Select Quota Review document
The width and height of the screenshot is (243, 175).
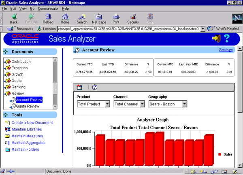click(28, 106)
